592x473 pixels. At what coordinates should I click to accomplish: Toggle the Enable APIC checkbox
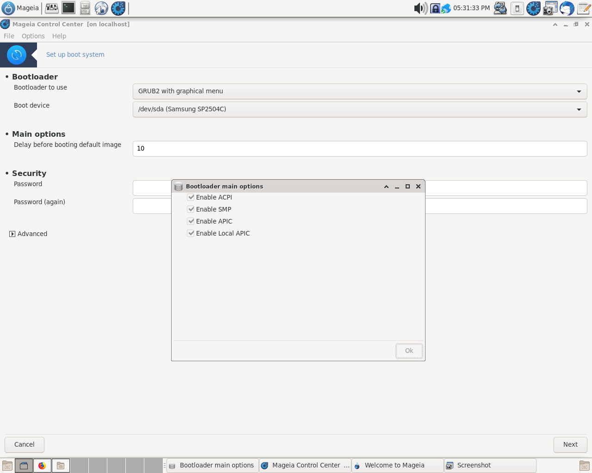click(x=191, y=221)
